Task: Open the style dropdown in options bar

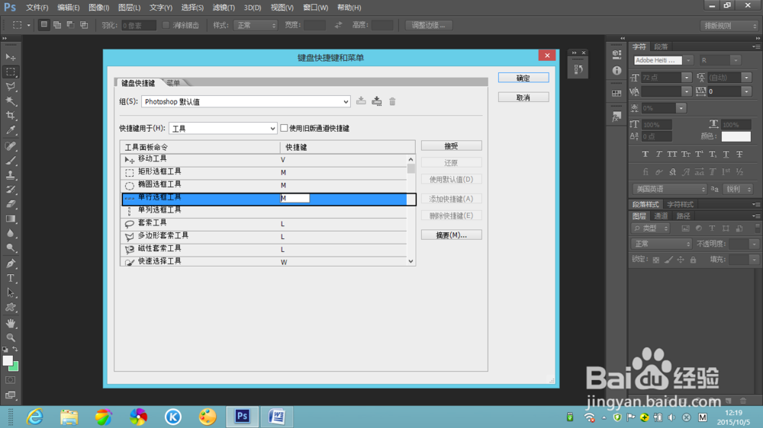Action: coord(255,25)
